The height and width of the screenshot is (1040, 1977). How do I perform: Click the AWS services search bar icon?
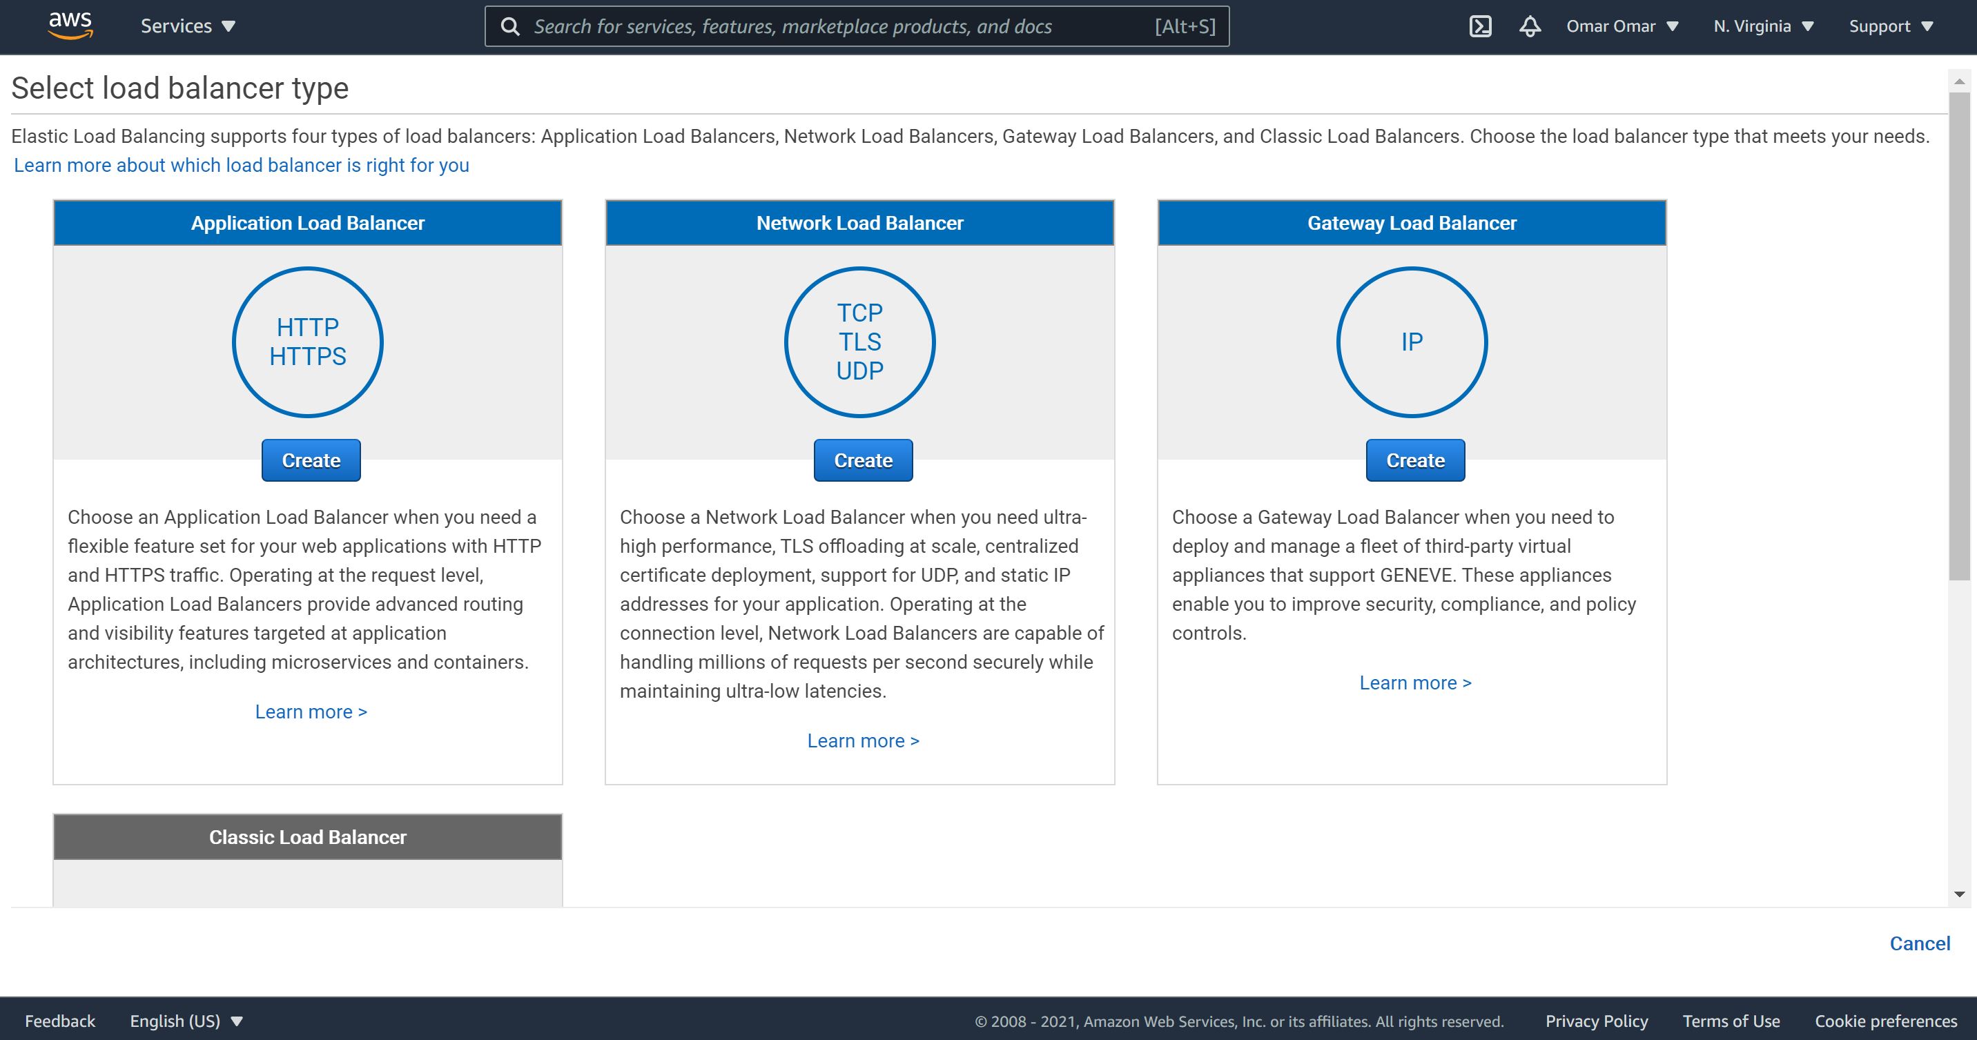[512, 25]
